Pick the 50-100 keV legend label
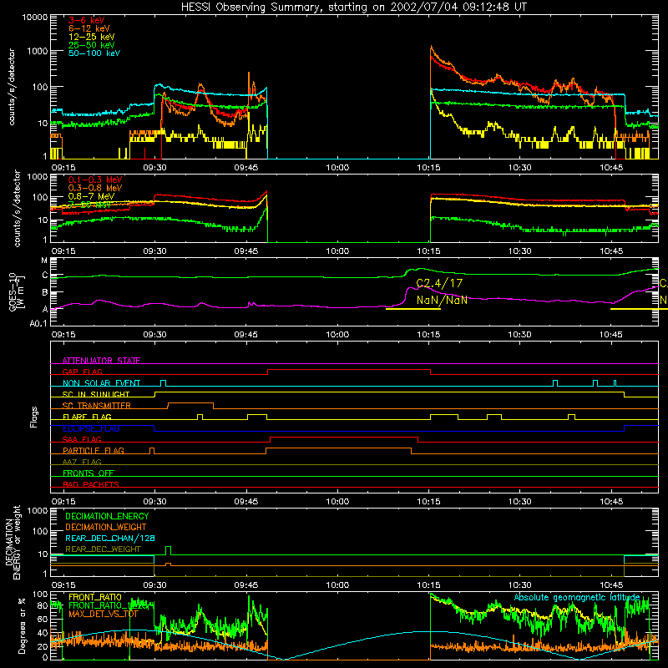 click(94, 53)
